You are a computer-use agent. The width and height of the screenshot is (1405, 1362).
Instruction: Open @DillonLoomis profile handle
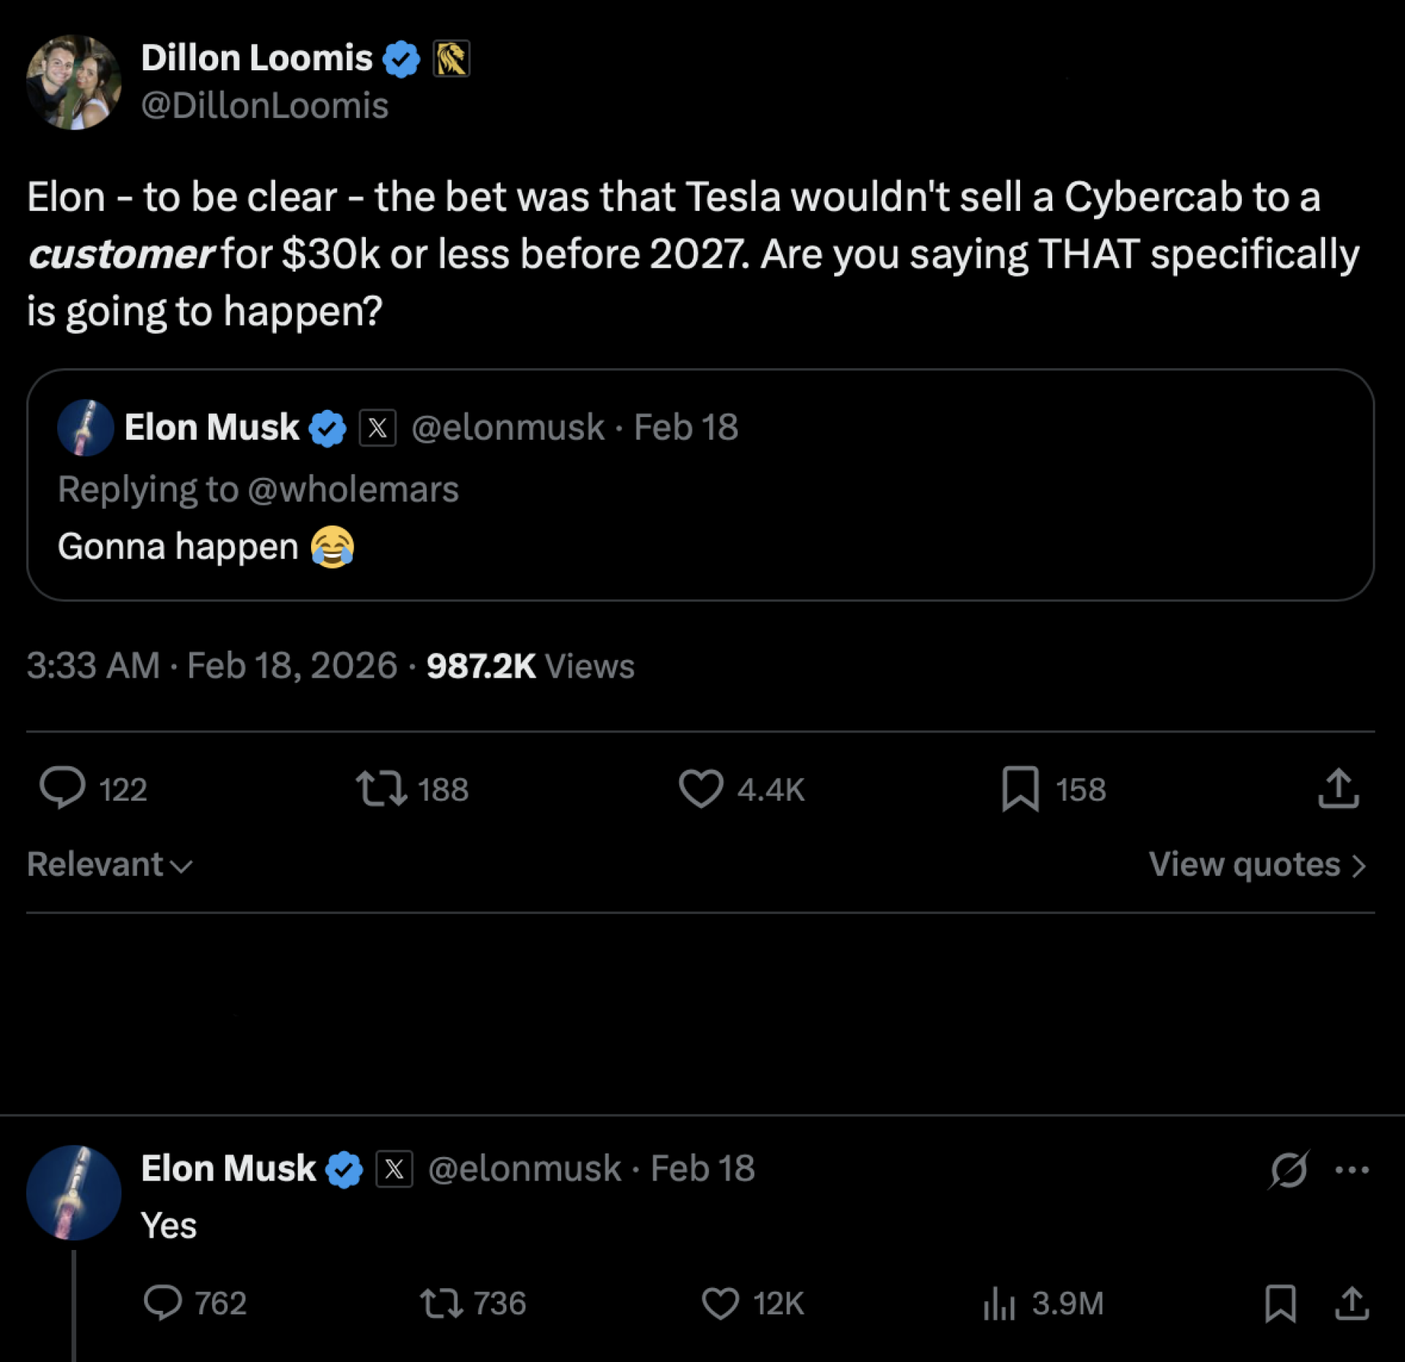pyautogui.click(x=264, y=105)
